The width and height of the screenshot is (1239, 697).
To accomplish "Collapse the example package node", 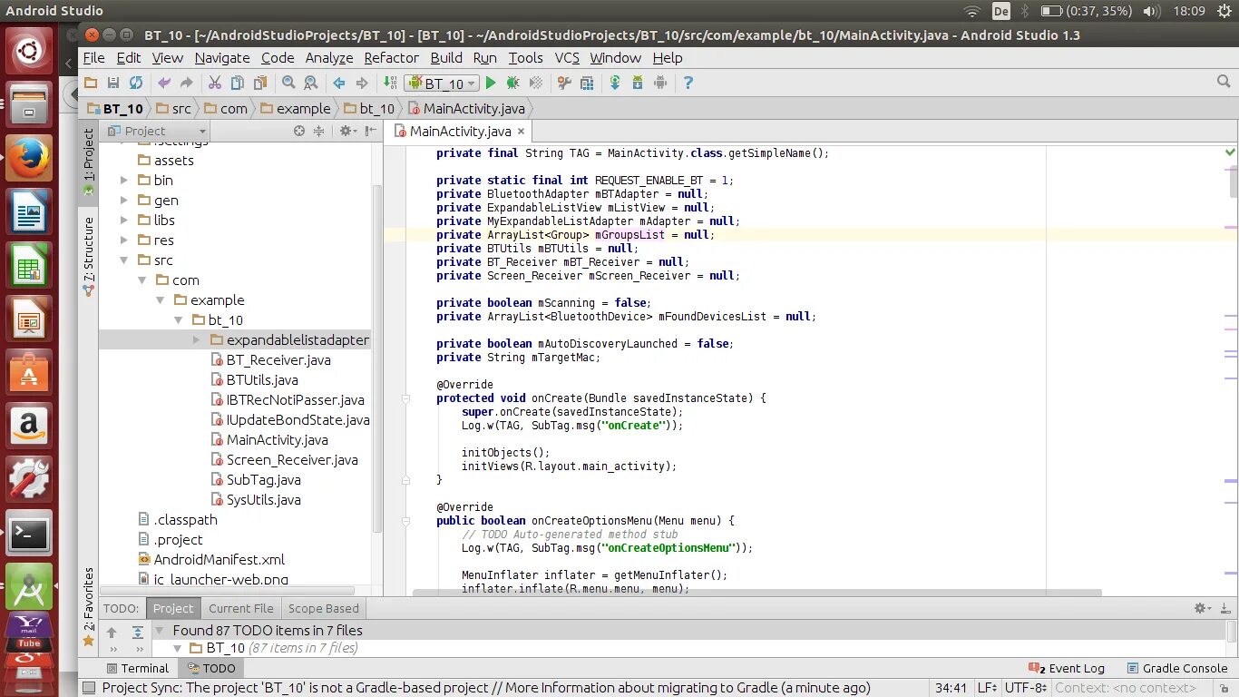I will [161, 299].
